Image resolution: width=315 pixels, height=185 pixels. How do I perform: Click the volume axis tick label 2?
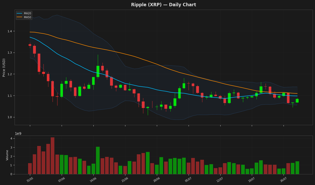click(x=11, y=156)
